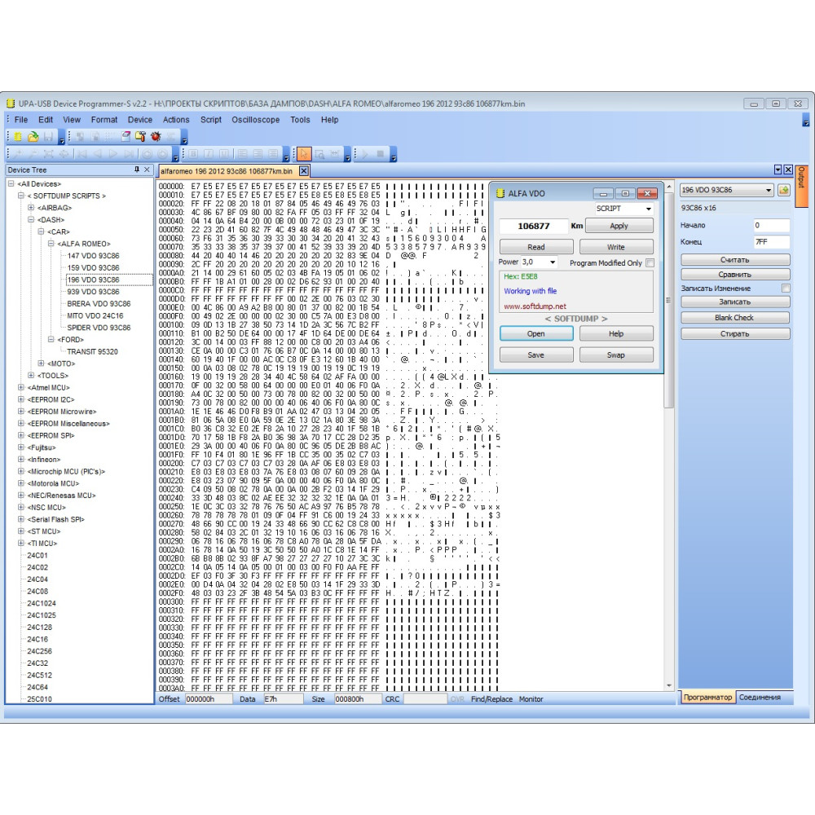815x815 pixels.
Task: Expand the MOTO tree node
Action: click(41, 363)
